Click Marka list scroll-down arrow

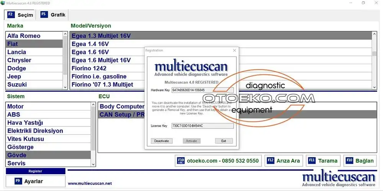(x=65, y=87)
